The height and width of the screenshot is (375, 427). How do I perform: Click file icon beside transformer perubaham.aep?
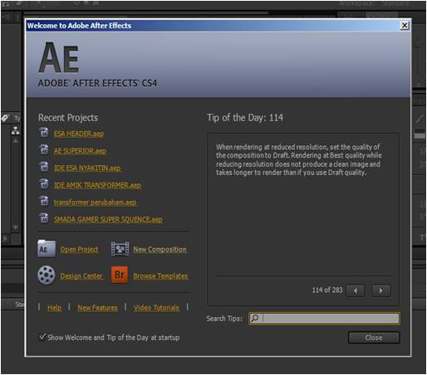click(44, 201)
